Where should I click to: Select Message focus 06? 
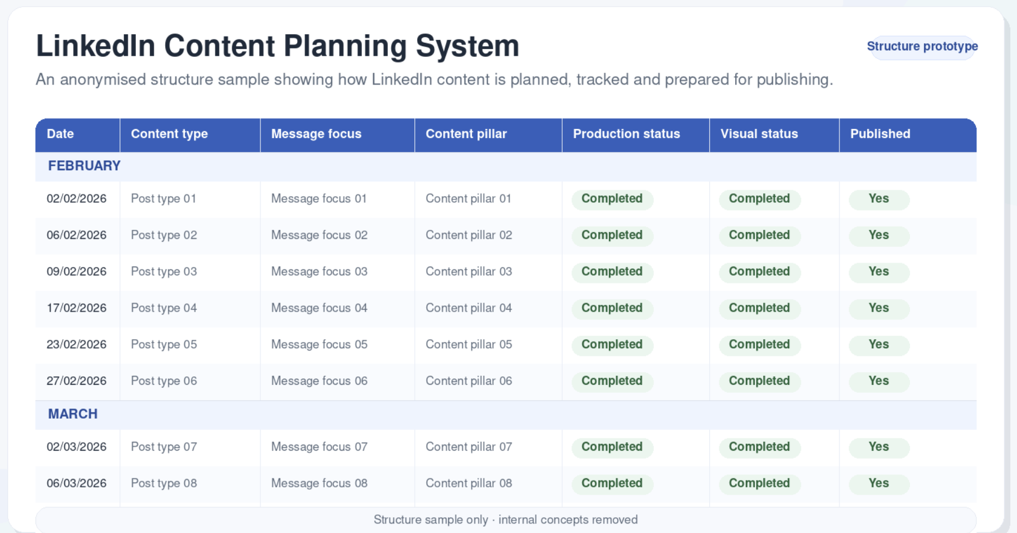click(319, 381)
